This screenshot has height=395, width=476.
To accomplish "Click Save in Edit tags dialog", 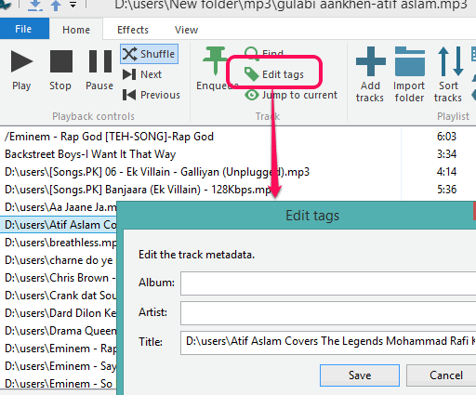I will pyautogui.click(x=360, y=375).
